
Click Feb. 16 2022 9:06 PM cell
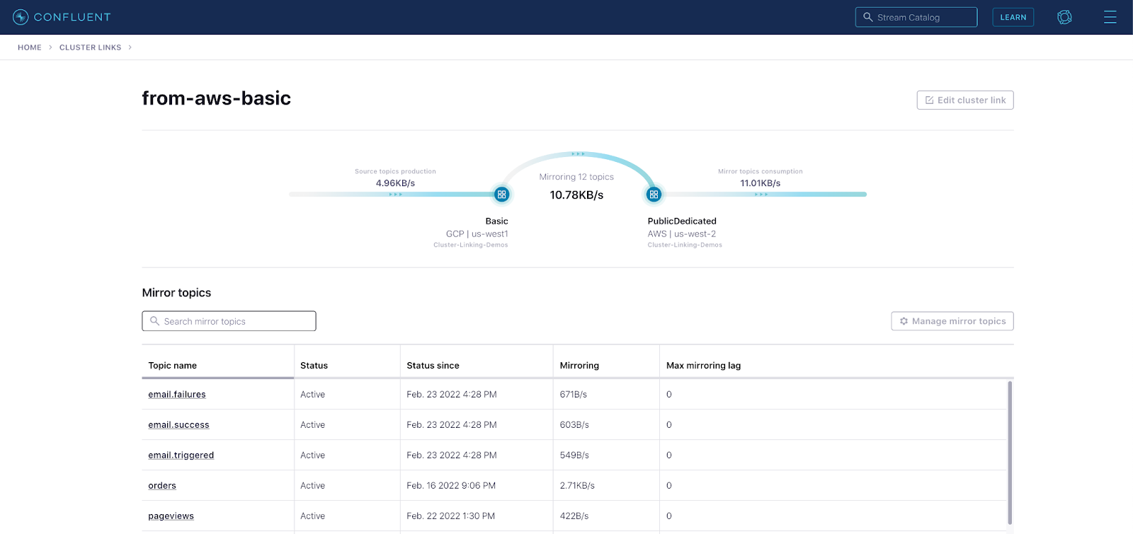(451, 486)
